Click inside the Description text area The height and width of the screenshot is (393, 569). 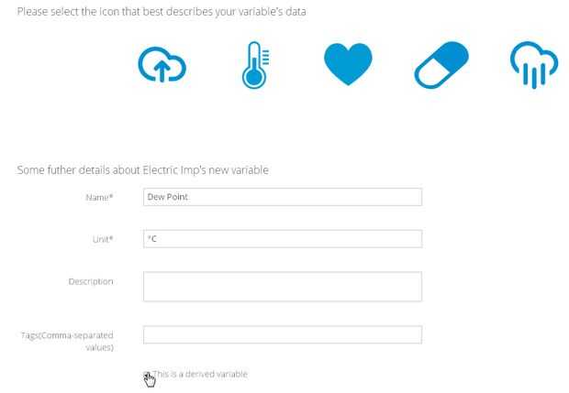click(x=282, y=286)
